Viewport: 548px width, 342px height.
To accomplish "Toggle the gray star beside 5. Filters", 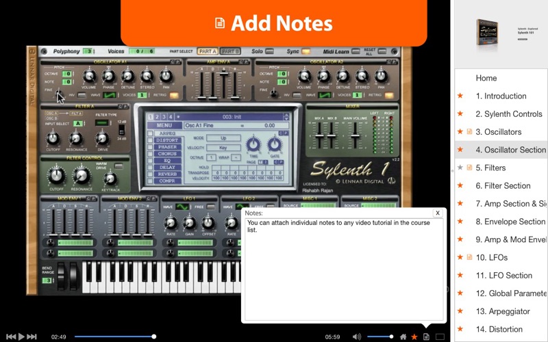I will 460,168.
